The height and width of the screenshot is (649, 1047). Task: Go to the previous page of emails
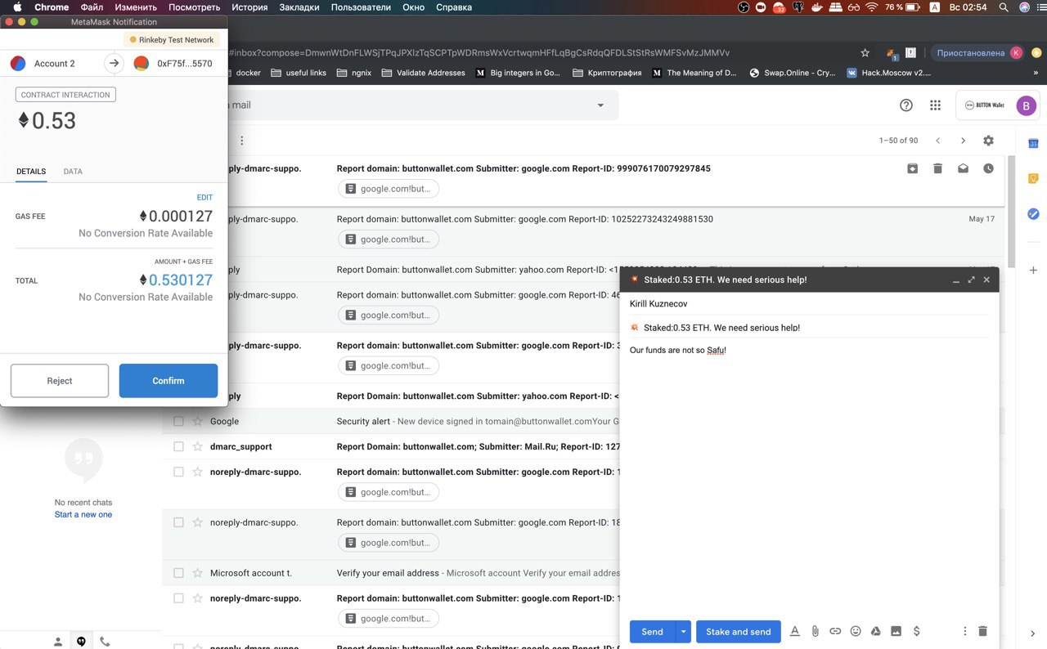pyautogui.click(x=938, y=141)
